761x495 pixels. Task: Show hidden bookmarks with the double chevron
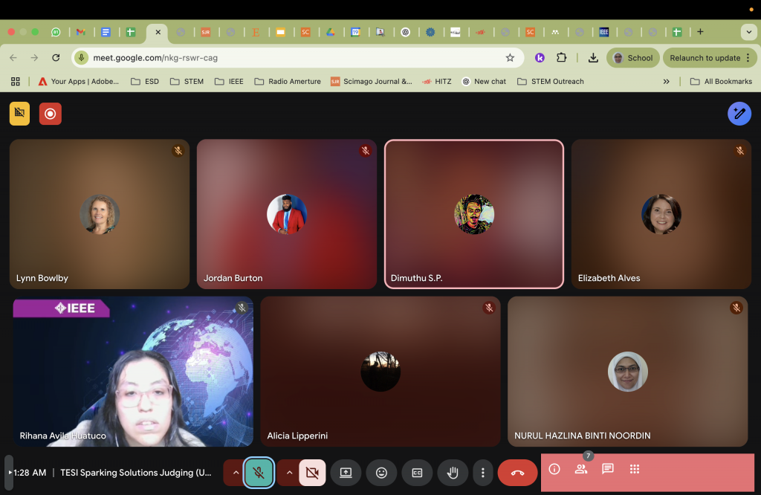point(667,82)
